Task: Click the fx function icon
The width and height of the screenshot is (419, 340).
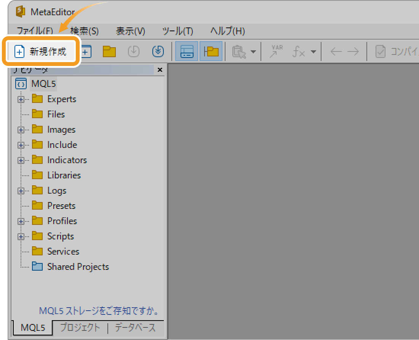Action: click(x=299, y=51)
